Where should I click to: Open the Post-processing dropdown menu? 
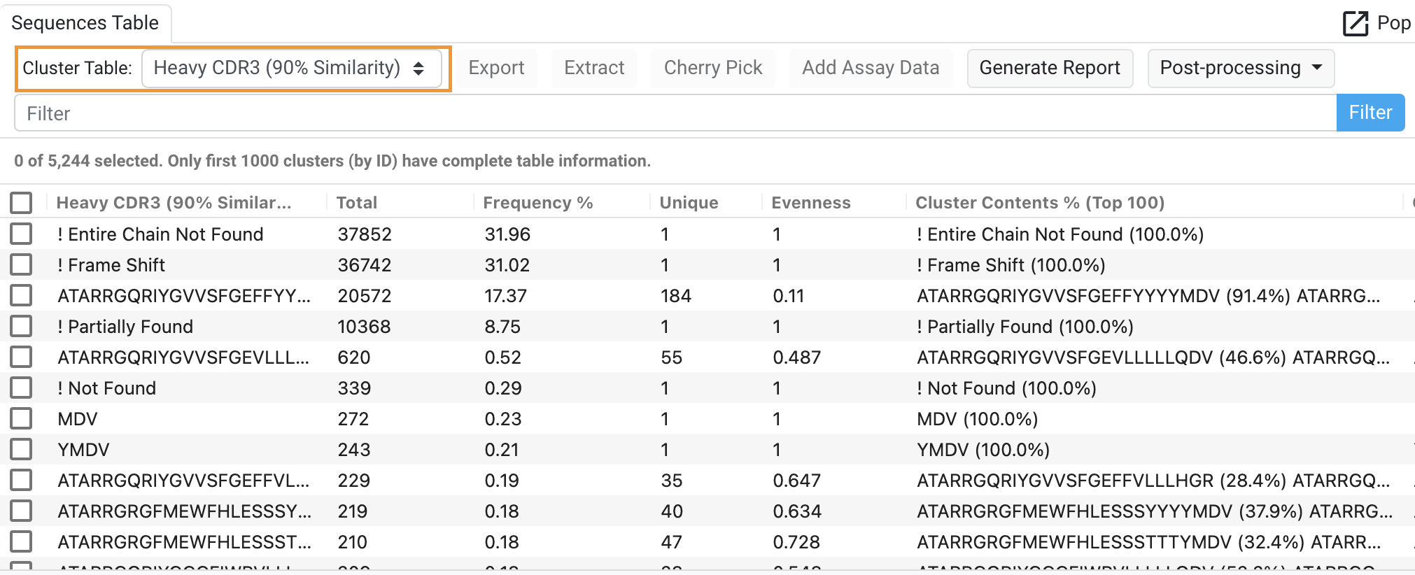pyautogui.click(x=1241, y=68)
